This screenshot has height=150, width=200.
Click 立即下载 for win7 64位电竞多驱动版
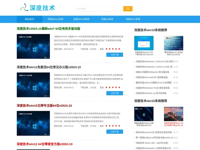(115, 55)
